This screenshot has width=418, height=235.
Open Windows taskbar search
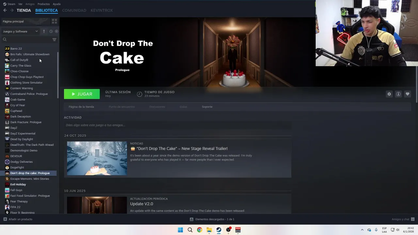190,230
